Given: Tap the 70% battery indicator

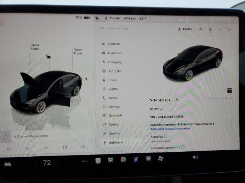Looking at the screenshot, I should pyautogui.click(x=83, y=18).
